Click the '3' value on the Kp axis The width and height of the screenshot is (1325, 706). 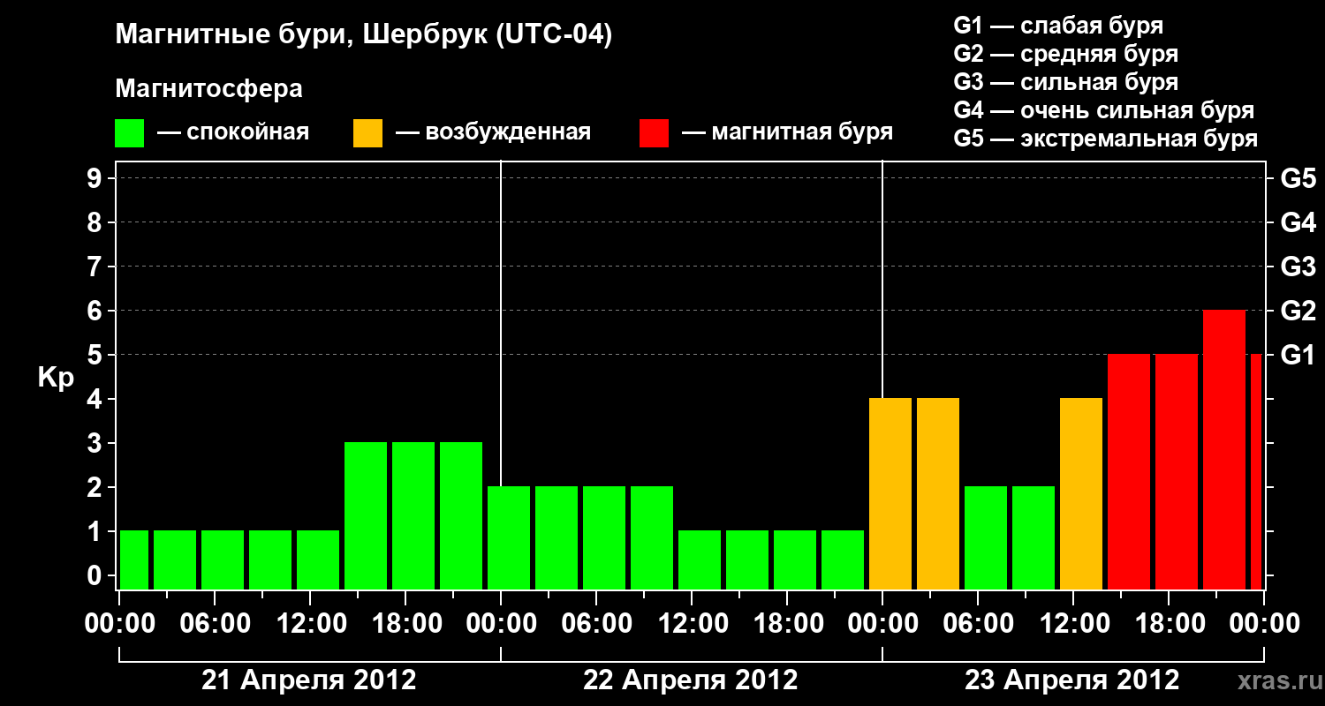(96, 443)
